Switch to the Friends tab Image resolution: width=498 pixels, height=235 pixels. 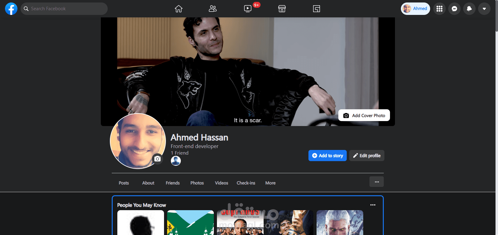[173, 183]
